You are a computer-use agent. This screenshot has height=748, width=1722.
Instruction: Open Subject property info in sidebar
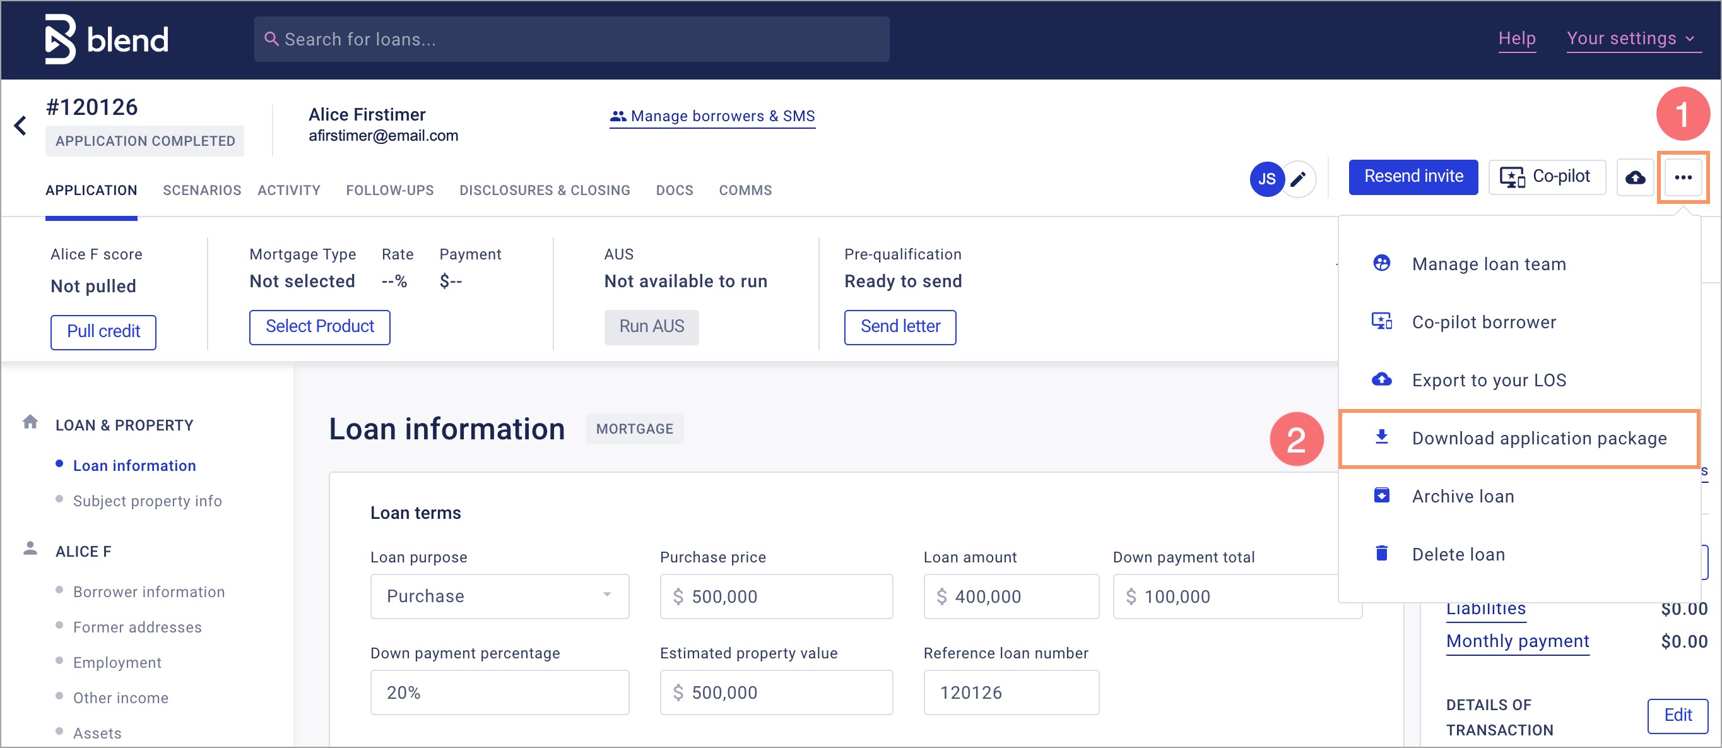[x=147, y=501]
